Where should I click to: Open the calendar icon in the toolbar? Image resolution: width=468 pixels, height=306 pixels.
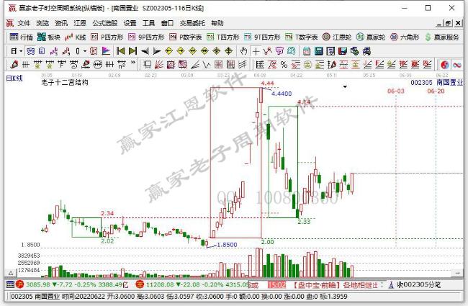(307, 51)
